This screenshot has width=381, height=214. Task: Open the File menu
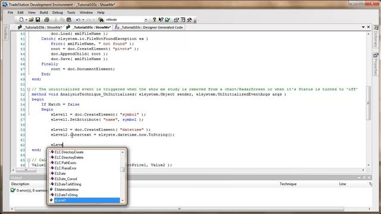[10, 12]
